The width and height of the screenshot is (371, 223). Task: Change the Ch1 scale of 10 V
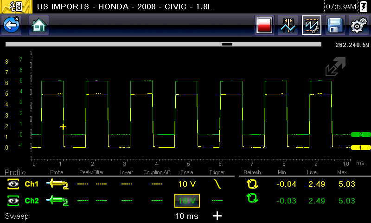click(187, 184)
